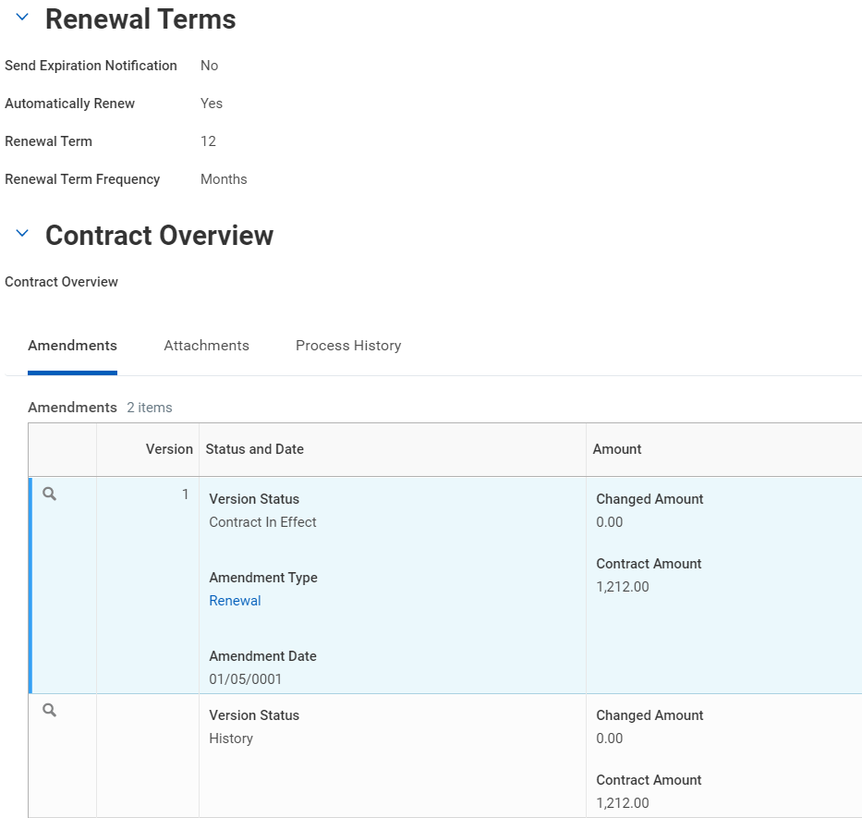Click the Status and Date column header
This screenshot has width=862, height=818.
pyautogui.click(x=254, y=449)
